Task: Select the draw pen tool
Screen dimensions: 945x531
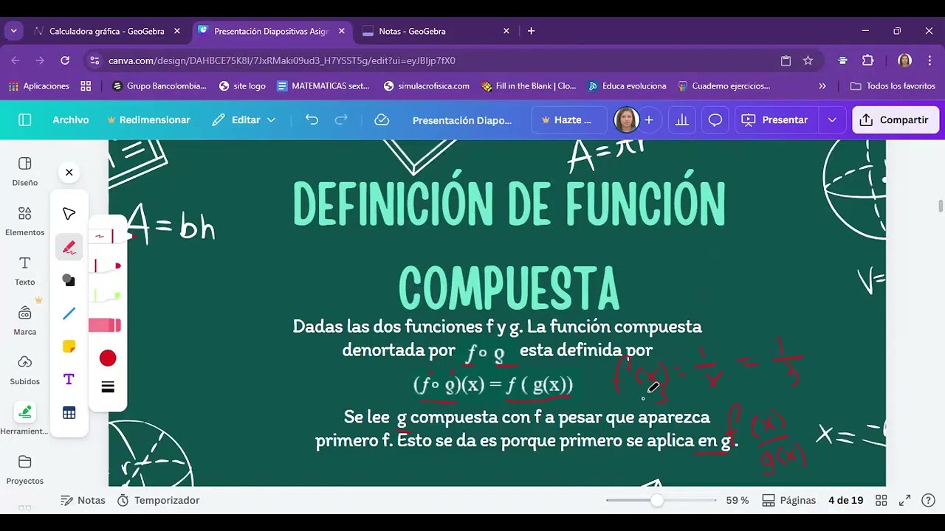Action: click(x=69, y=247)
